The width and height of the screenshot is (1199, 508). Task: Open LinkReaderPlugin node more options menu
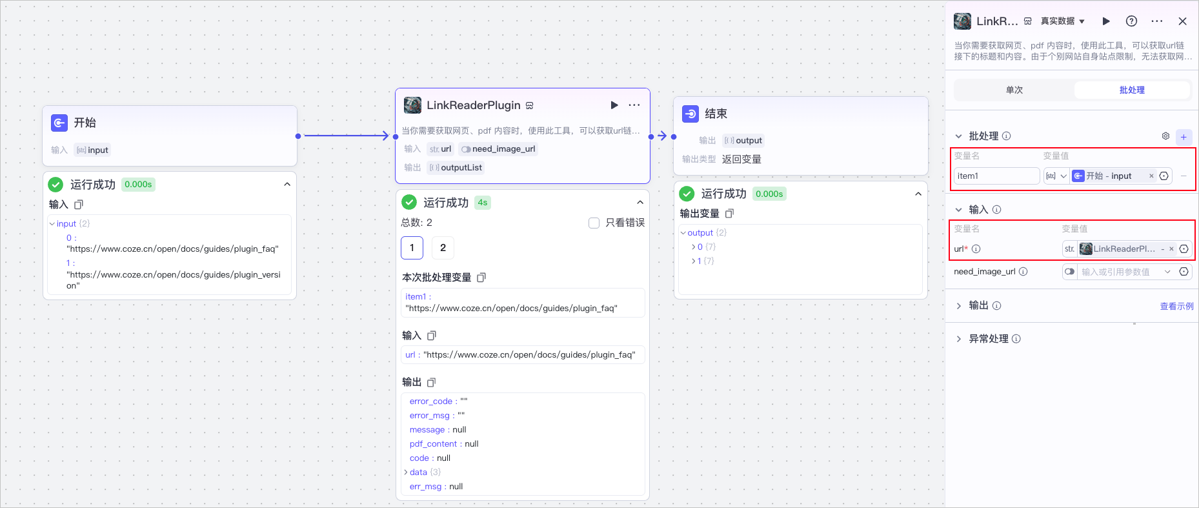[x=634, y=105]
